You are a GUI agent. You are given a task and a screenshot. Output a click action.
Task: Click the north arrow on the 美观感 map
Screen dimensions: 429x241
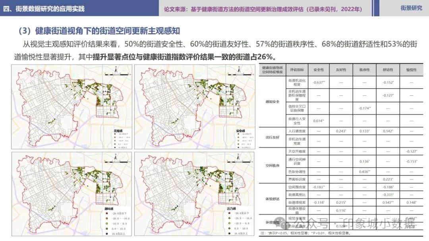point(116,70)
